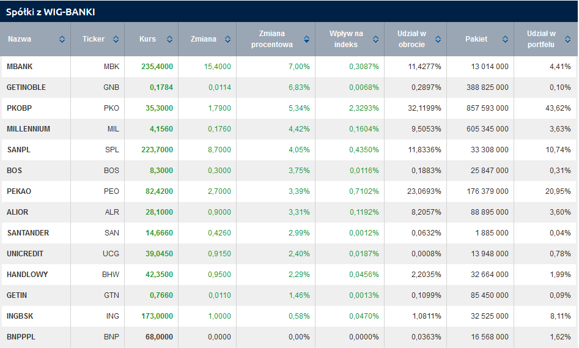Open the HANDLOWY company link
The image size is (579, 348).
pyautogui.click(x=28, y=275)
